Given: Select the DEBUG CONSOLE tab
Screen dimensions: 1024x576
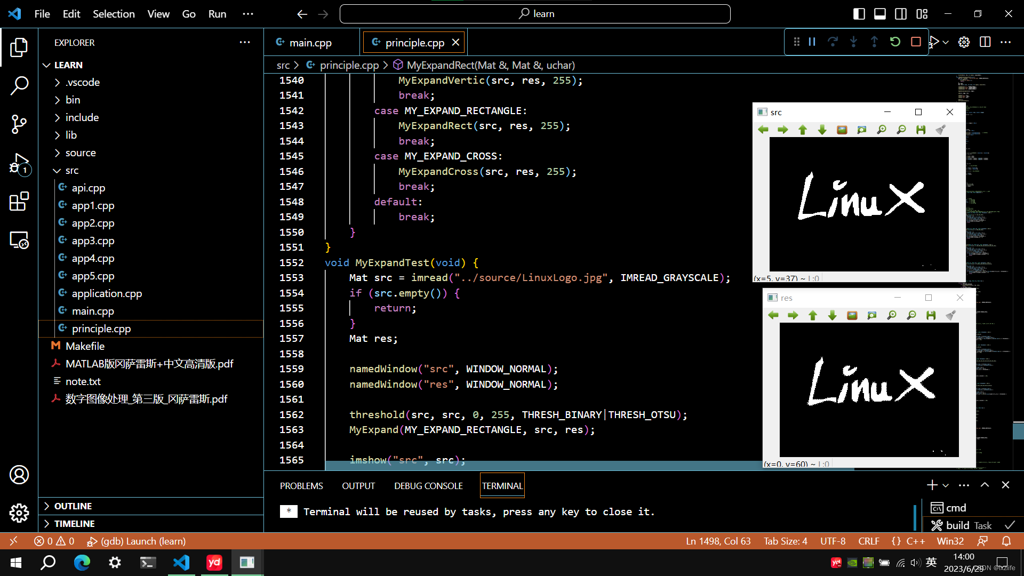Looking at the screenshot, I should point(428,486).
